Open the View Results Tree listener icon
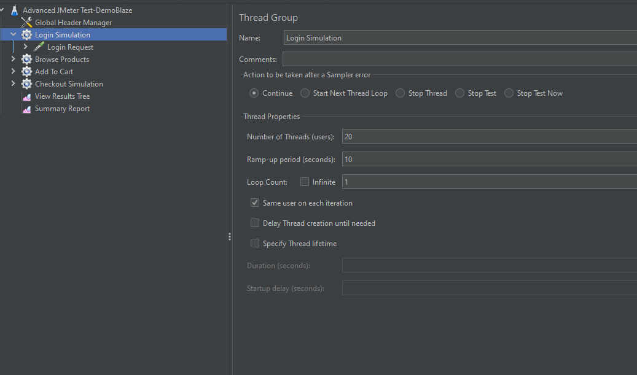637x375 pixels. 27,96
